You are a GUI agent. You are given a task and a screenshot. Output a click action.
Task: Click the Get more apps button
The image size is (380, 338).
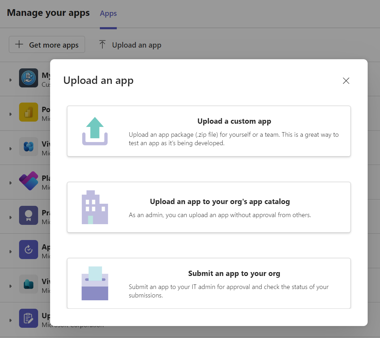pyautogui.click(x=47, y=44)
